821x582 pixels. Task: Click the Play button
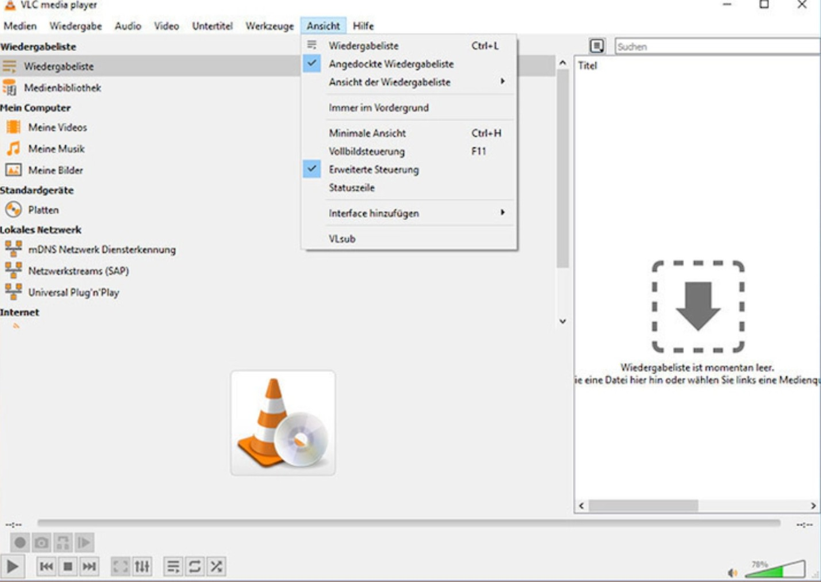click(x=12, y=566)
